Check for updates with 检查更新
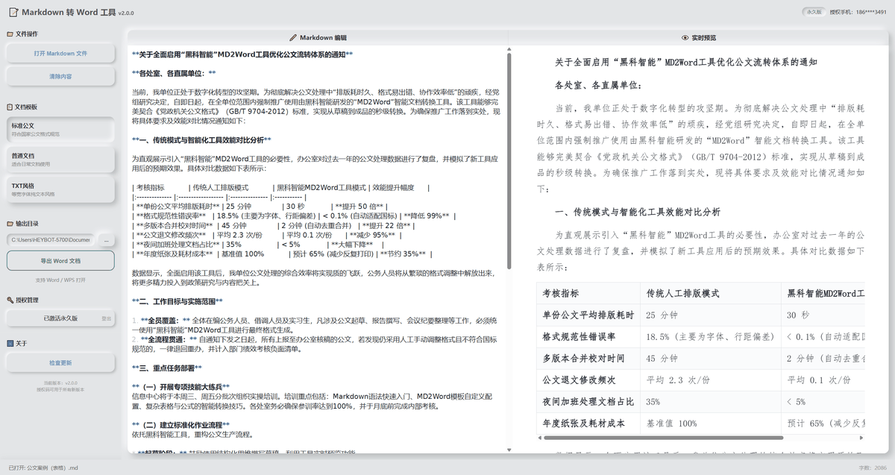 (60, 363)
